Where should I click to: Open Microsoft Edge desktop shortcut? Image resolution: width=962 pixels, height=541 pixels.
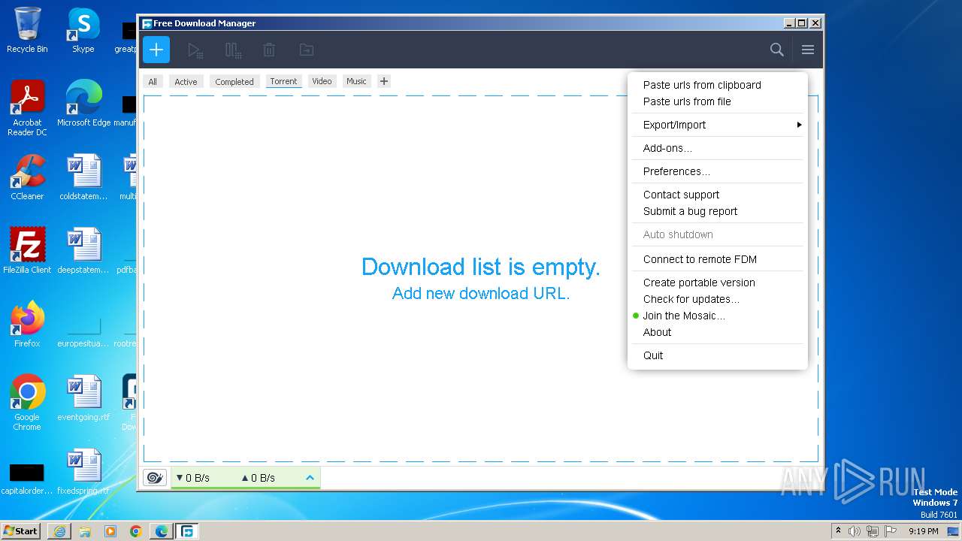(83, 104)
